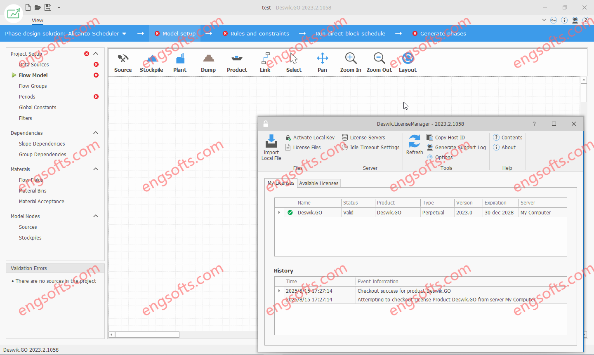Viewport: 594px width, 355px height.
Task: Open License Servers
Action: click(363, 138)
